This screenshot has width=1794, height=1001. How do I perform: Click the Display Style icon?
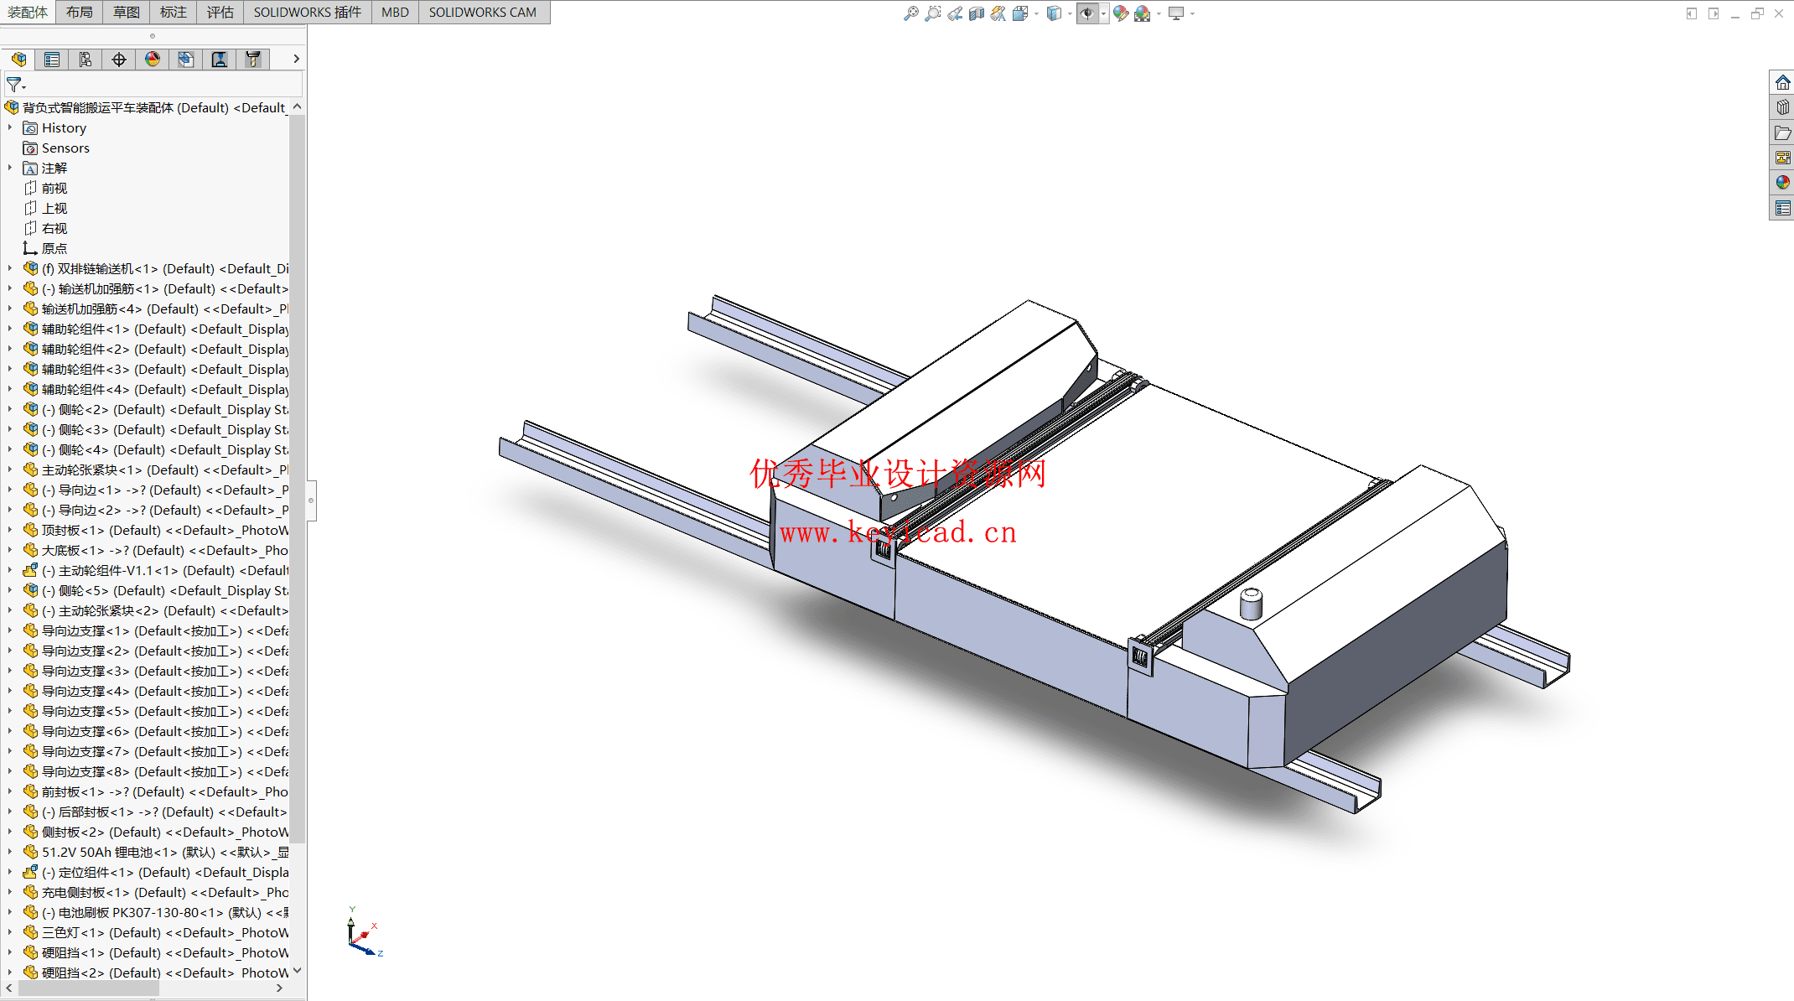[1054, 13]
